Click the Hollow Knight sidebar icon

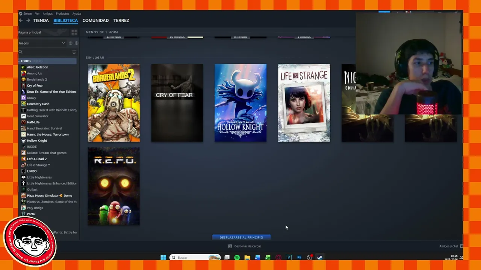pos(23,141)
